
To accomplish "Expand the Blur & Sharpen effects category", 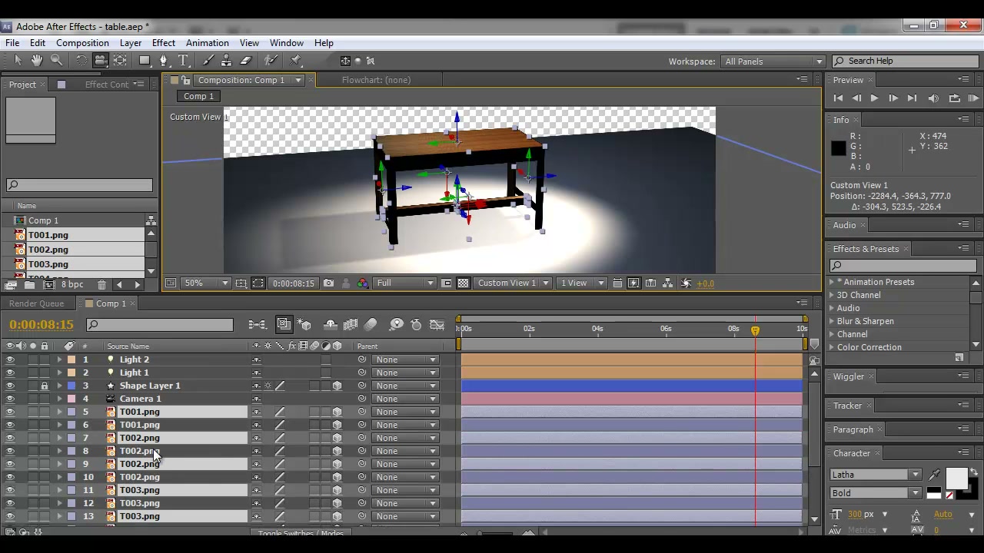I will tap(832, 321).
